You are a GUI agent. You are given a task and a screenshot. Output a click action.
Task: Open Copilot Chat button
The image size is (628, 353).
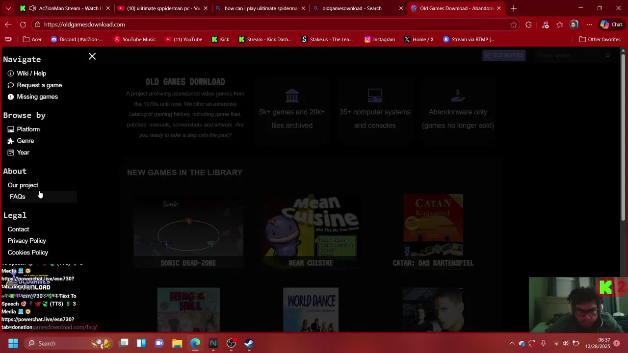[x=611, y=25]
